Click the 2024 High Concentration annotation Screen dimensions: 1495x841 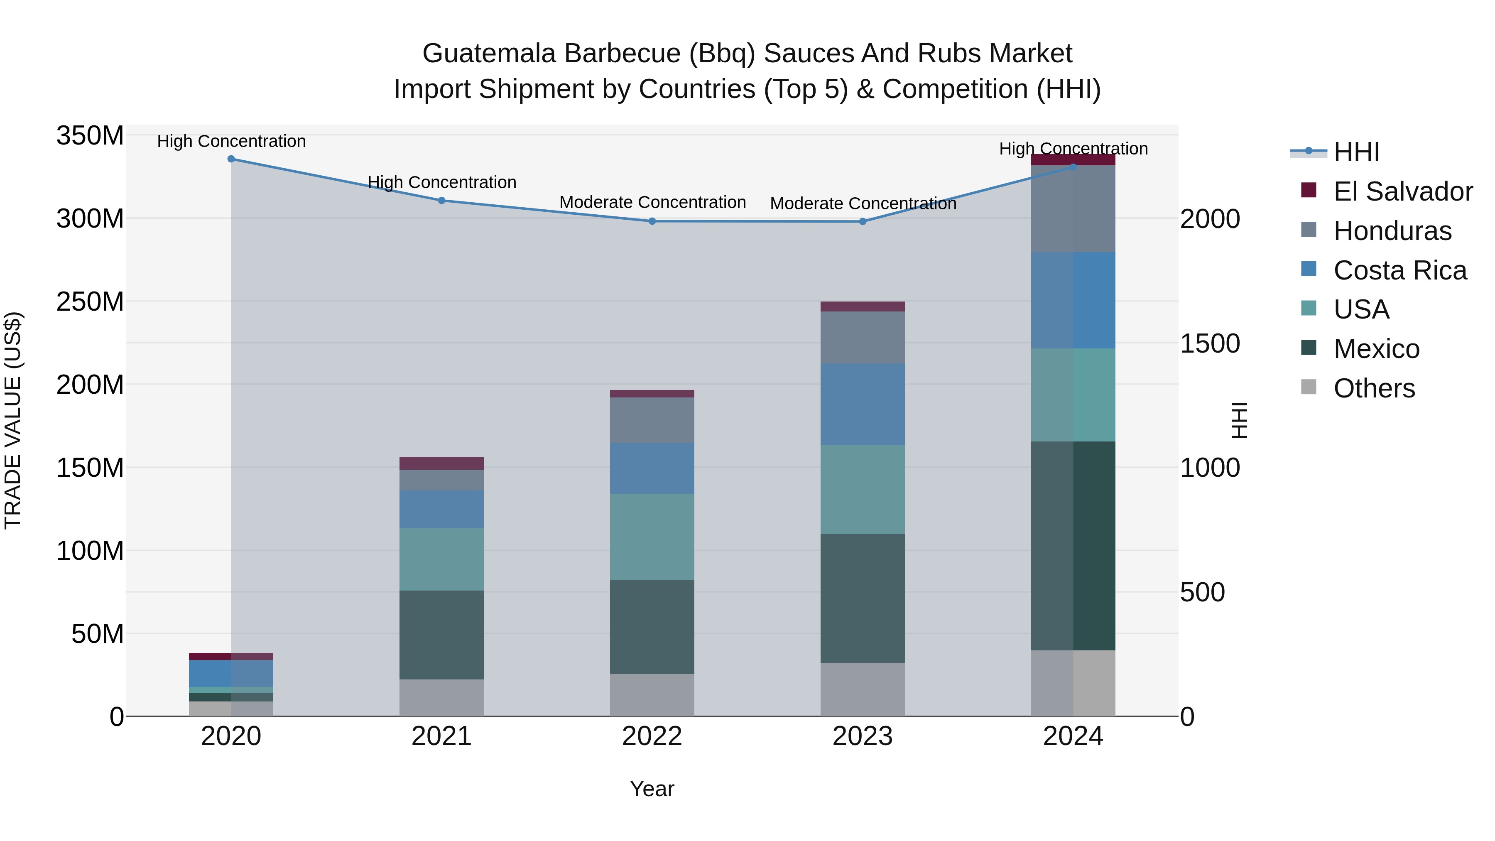1073,149
